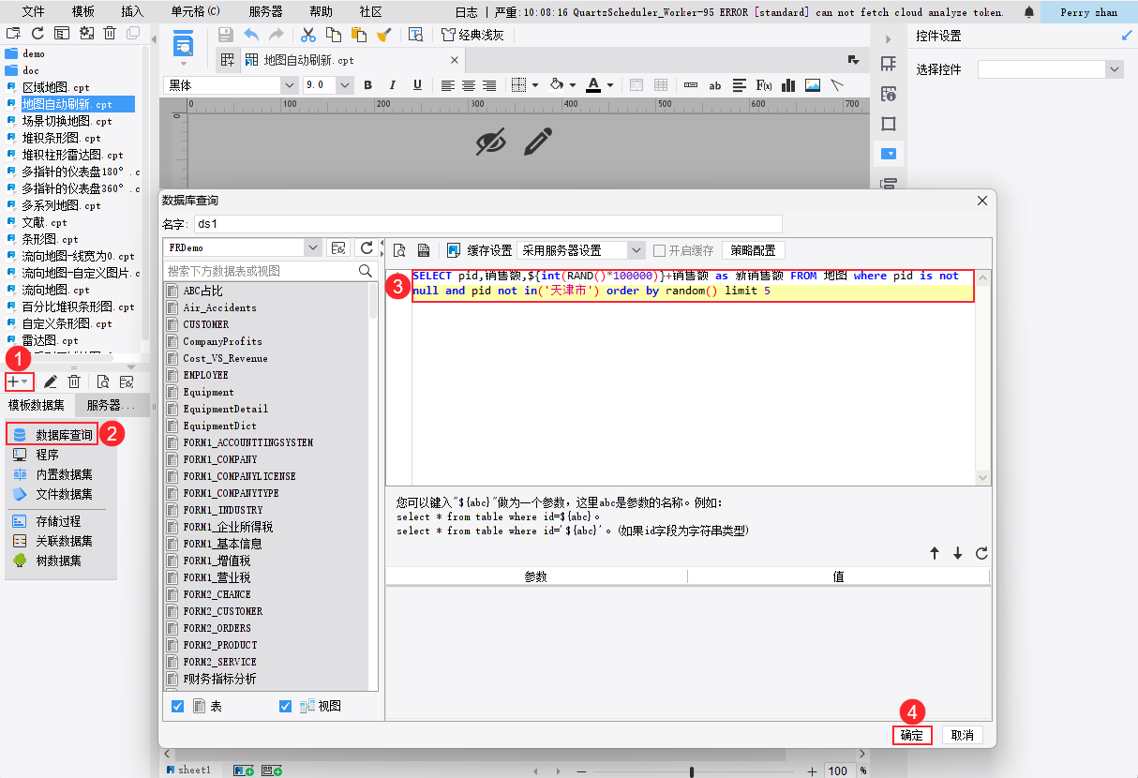Open the 文件 menu

click(34, 12)
